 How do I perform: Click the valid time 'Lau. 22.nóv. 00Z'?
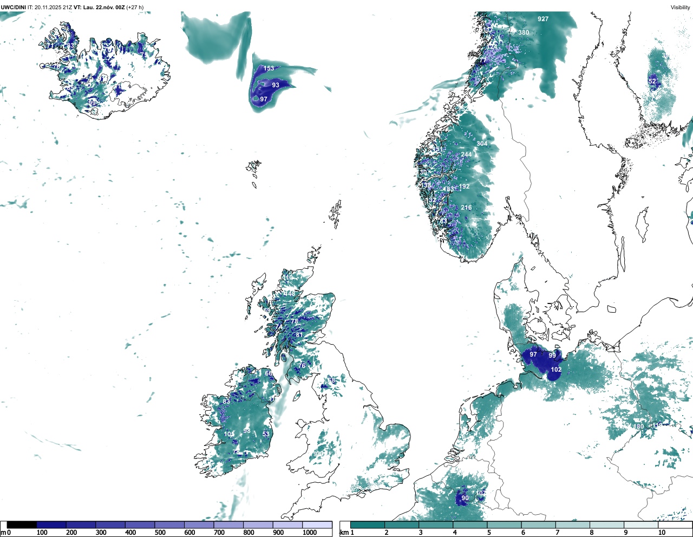(x=103, y=7)
